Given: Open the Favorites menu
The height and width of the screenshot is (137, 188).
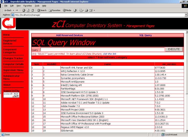Looking at the screenshot, I should 28,6.
